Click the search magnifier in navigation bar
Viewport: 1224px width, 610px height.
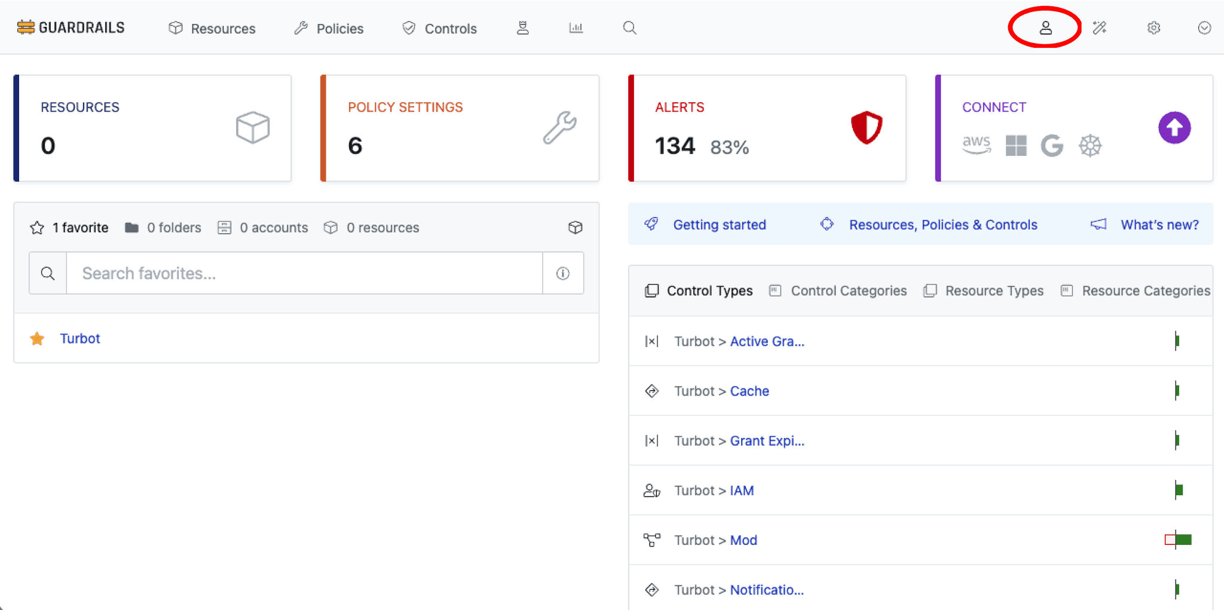coord(629,28)
